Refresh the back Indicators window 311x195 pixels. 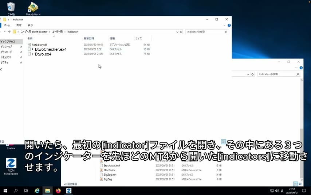[x=252, y=74]
